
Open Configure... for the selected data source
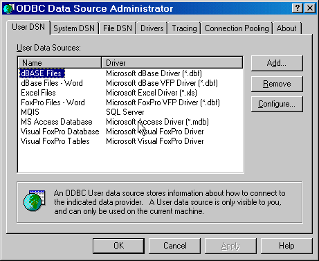coord(277,104)
